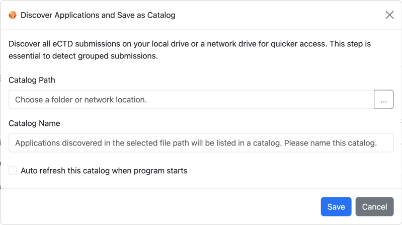The image size is (402, 225).
Task: Cancel the catalog discovery dialog
Action: (374, 207)
